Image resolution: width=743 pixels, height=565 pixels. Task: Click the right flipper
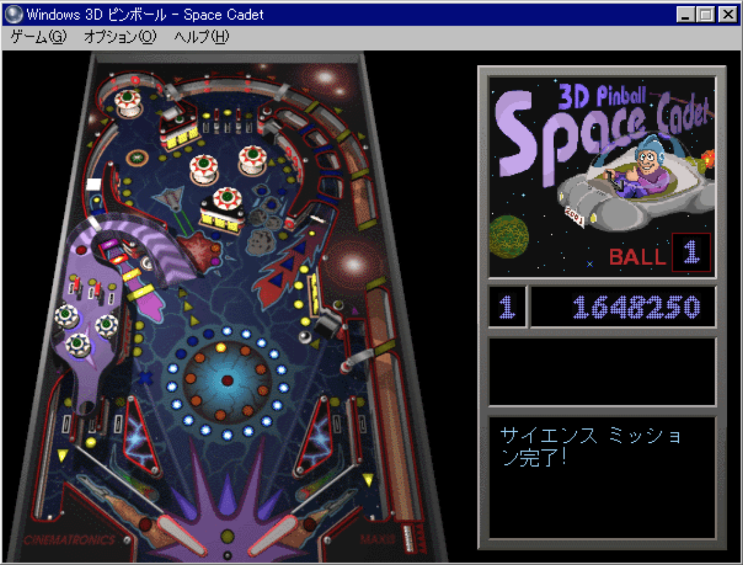(x=273, y=534)
